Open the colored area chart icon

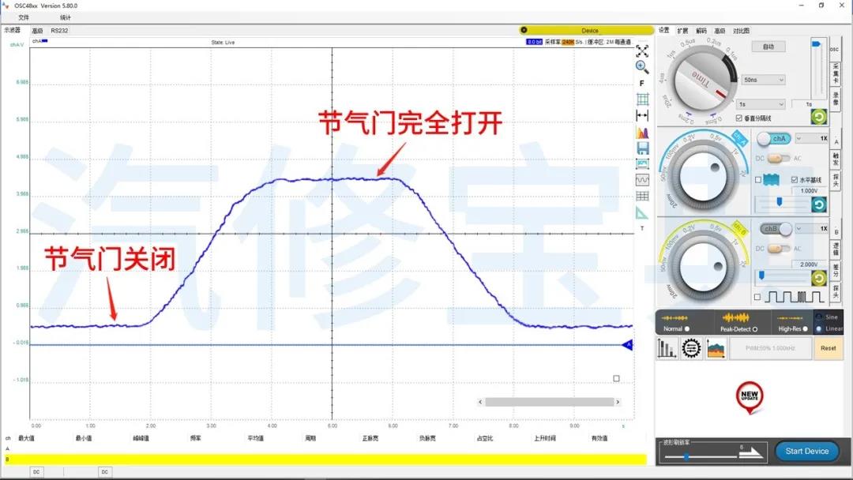click(716, 348)
